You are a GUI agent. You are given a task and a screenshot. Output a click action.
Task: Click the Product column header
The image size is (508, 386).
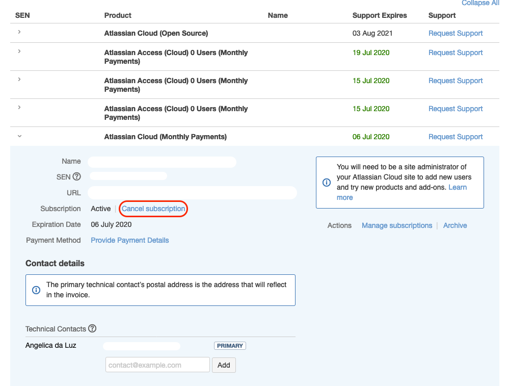pyautogui.click(x=118, y=16)
